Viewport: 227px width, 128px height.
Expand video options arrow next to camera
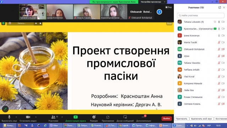pyautogui.click(x=36, y=117)
